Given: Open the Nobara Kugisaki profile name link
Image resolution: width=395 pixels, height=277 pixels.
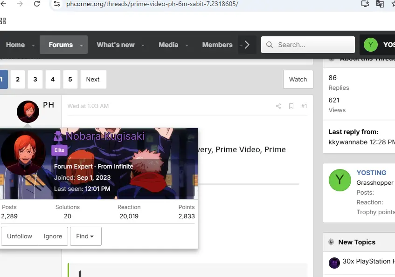Looking at the screenshot, I should coord(105,136).
